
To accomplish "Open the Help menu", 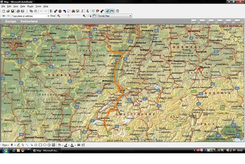I will 46,7.
